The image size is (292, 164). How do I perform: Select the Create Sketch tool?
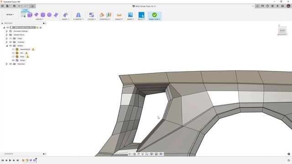click(x=23, y=15)
